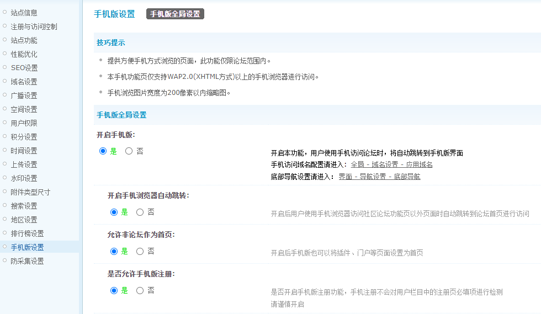Image resolution: width=541 pixels, height=314 pixels.
Task: Click the 手机版设置 page title
Action: click(x=114, y=14)
